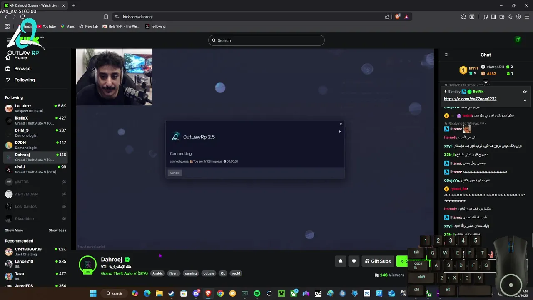Hide the pinned BotRix message
The height and width of the screenshot is (300, 533).
525,92
